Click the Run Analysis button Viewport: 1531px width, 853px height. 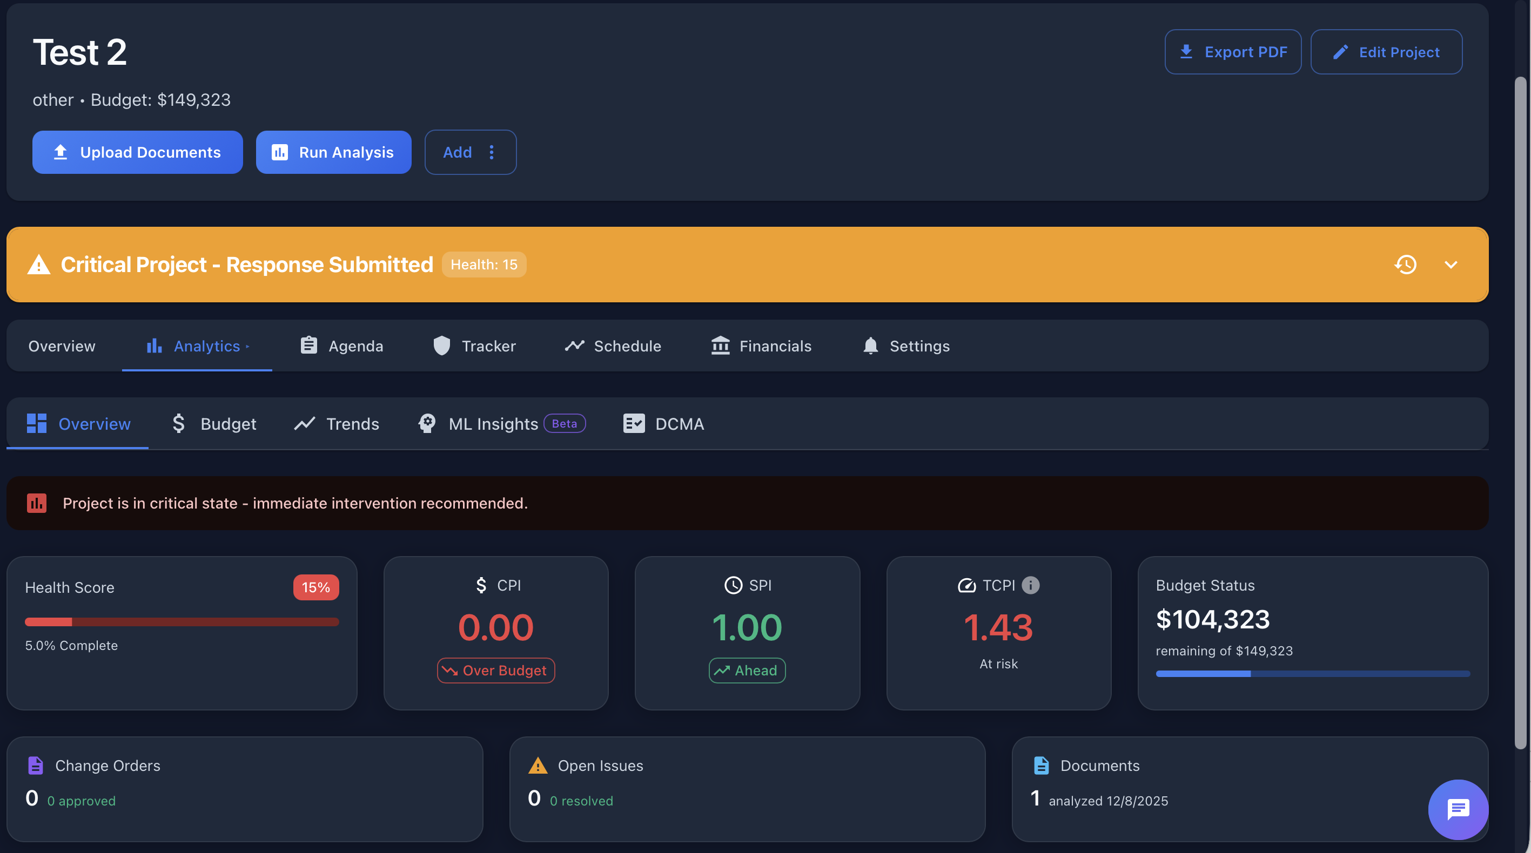pos(333,152)
